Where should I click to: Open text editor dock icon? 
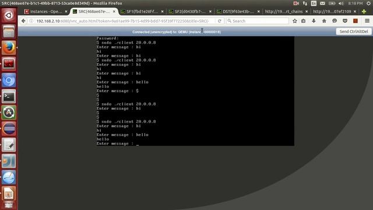9,145
